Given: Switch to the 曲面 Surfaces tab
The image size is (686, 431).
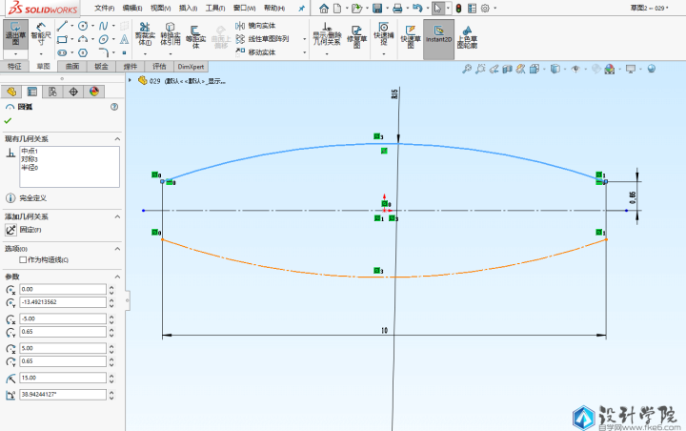Looking at the screenshot, I should point(72,67).
